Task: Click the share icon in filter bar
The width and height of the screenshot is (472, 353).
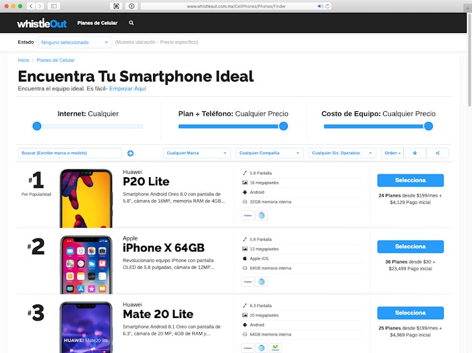Action: [438, 153]
